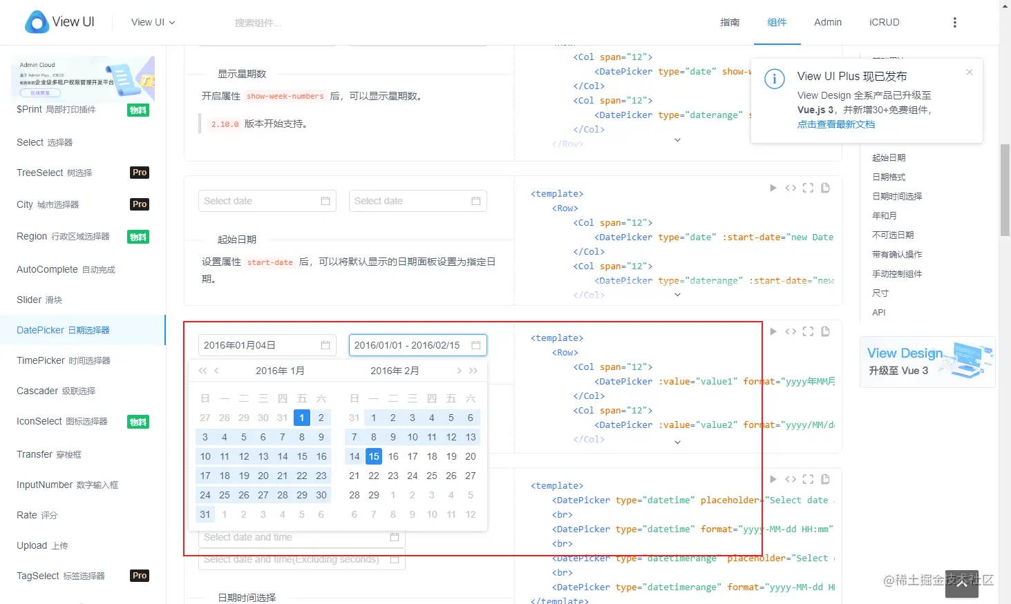This screenshot has height=604, width=1011.
Task: Go to previous month in the calendar popup
Action: pyautogui.click(x=216, y=371)
